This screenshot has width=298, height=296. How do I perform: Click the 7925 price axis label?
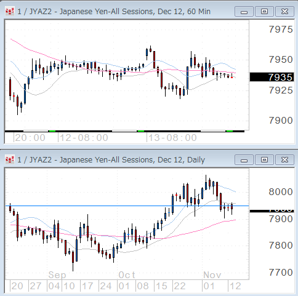pos(281,90)
